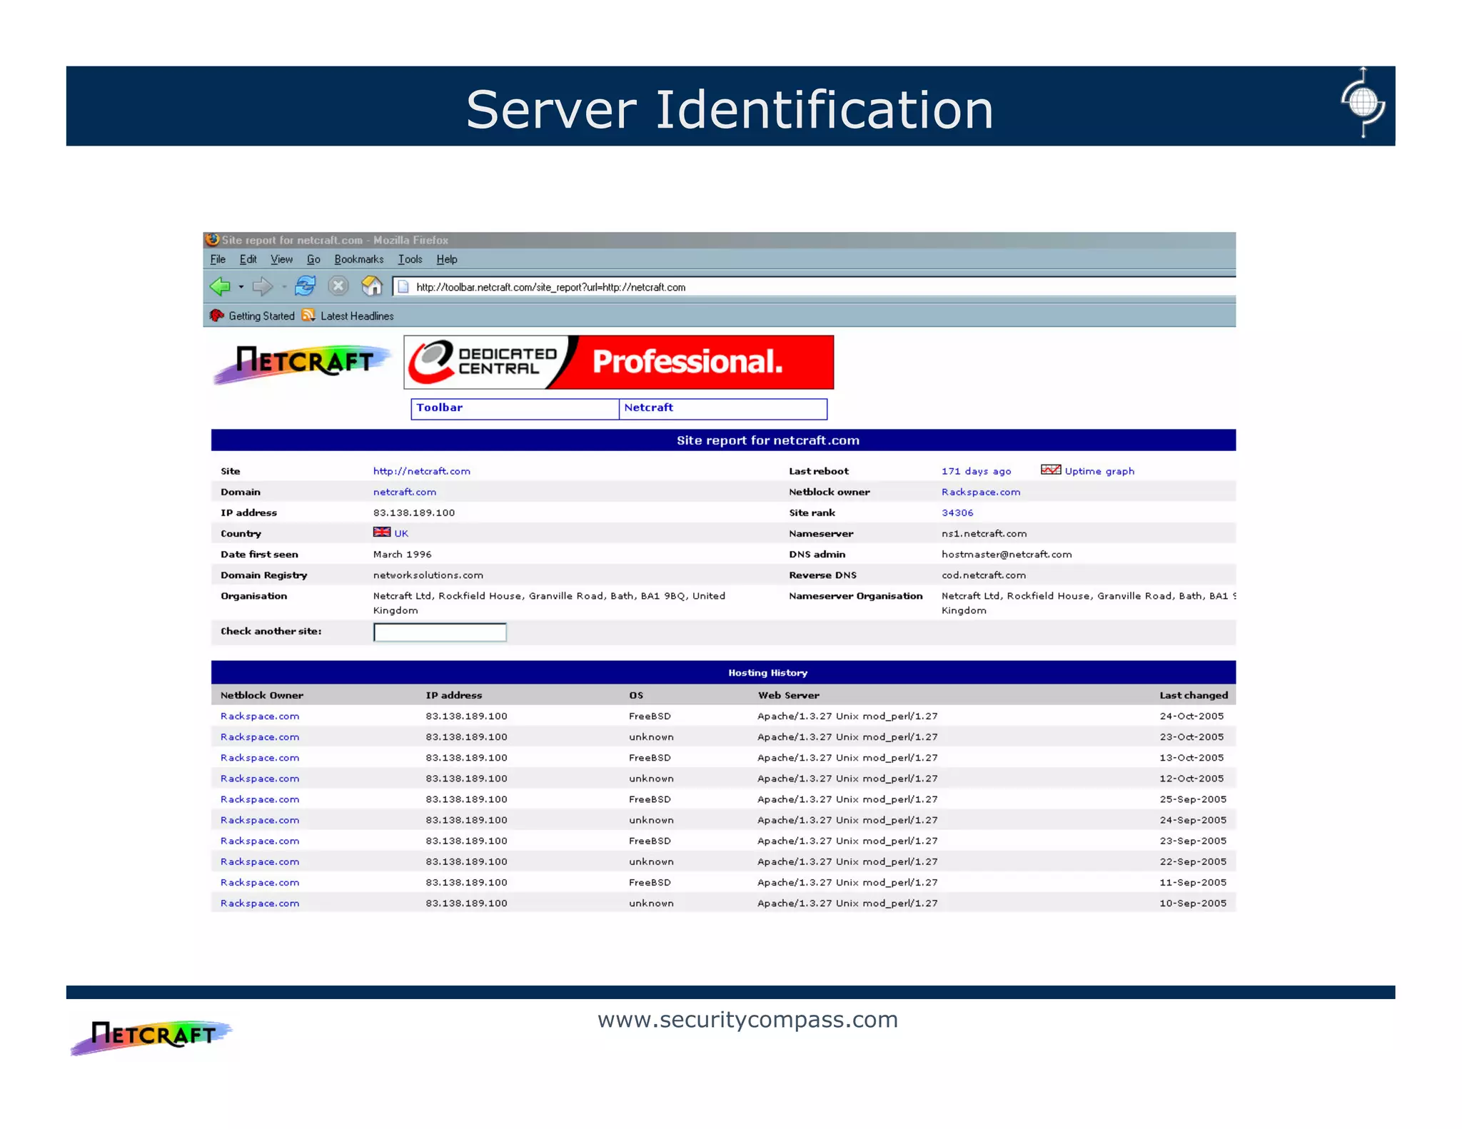This screenshot has width=1462, height=1129.
Task: Click the FreeBSD OS cell for 24-Oct-2005
Action: [650, 716]
